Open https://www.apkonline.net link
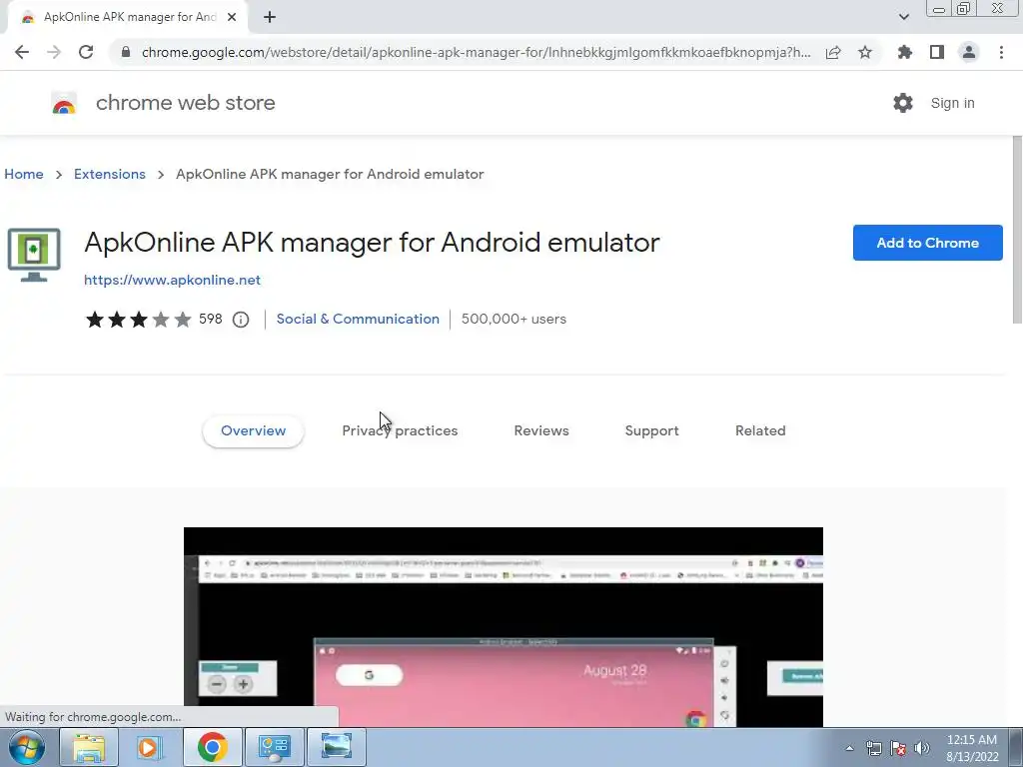The image size is (1023, 767). point(172,280)
